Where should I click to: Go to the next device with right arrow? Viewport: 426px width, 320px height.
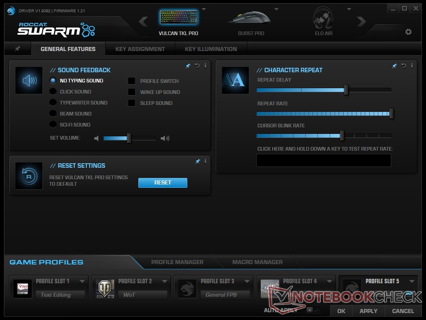click(x=362, y=22)
